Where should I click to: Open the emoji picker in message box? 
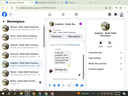pos(77,85)
